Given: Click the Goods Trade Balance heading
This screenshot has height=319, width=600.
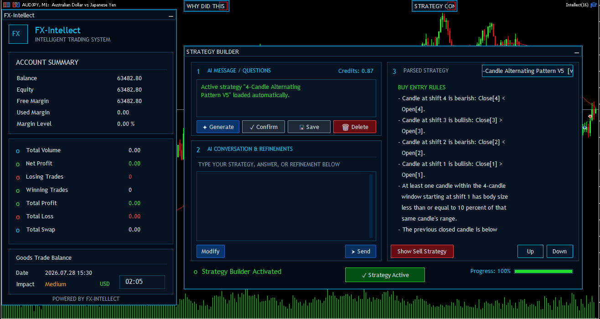Looking at the screenshot, I should click(44, 258).
